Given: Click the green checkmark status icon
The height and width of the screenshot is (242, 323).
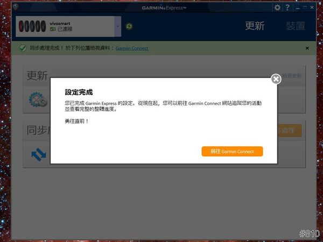Looking at the screenshot, I should 23,48.
